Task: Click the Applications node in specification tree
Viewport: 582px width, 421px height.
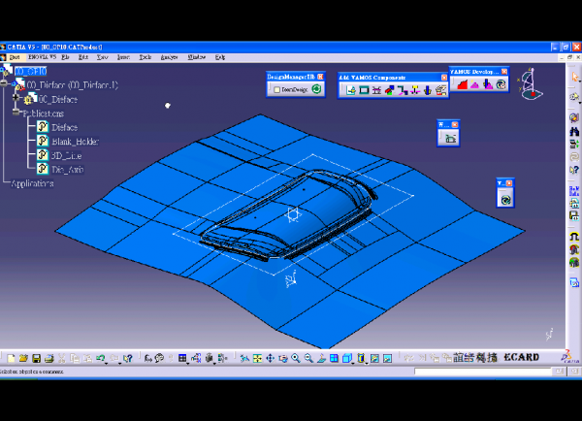Action: [x=32, y=182]
